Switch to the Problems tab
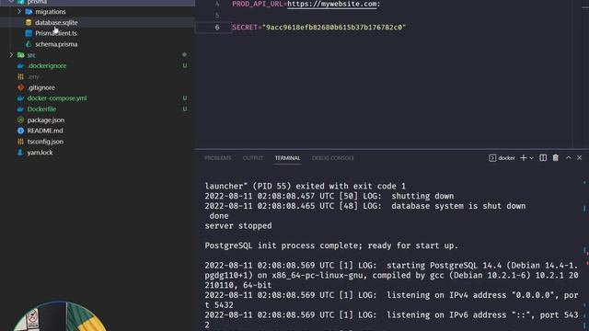The height and width of the screenshot is (331, 589). (x=218, y=158)
